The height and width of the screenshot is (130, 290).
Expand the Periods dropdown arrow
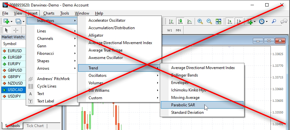coord(267,21)
